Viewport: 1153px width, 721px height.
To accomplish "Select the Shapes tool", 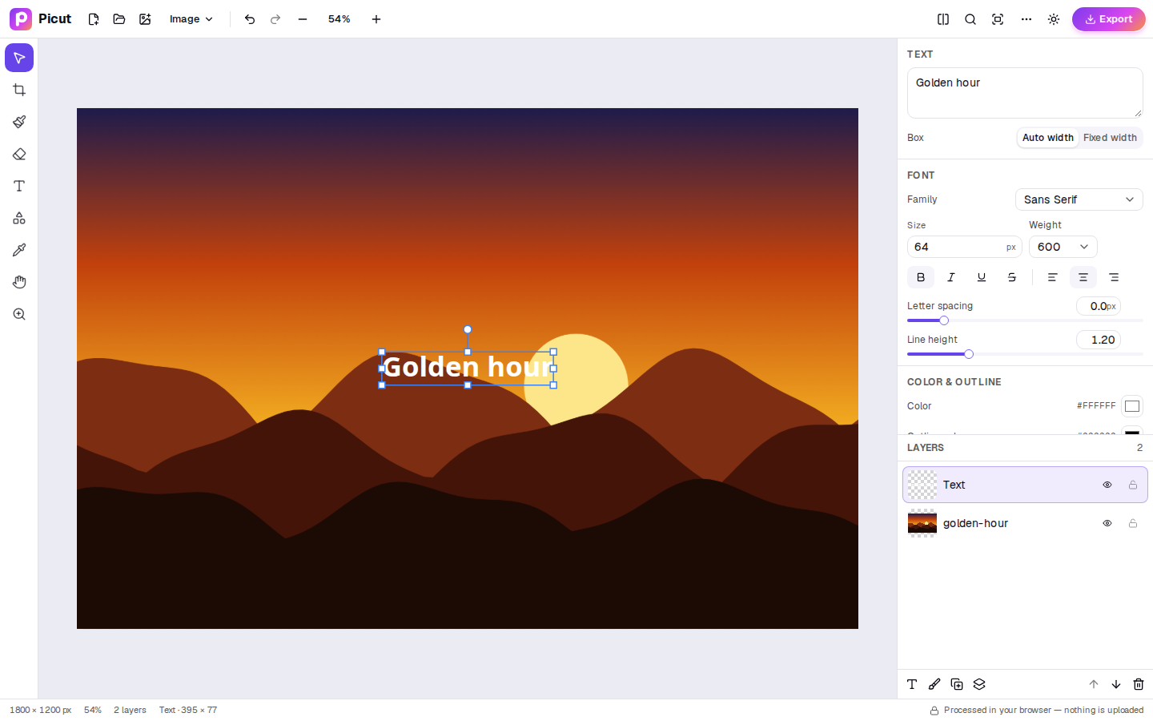I will [19, 218].
